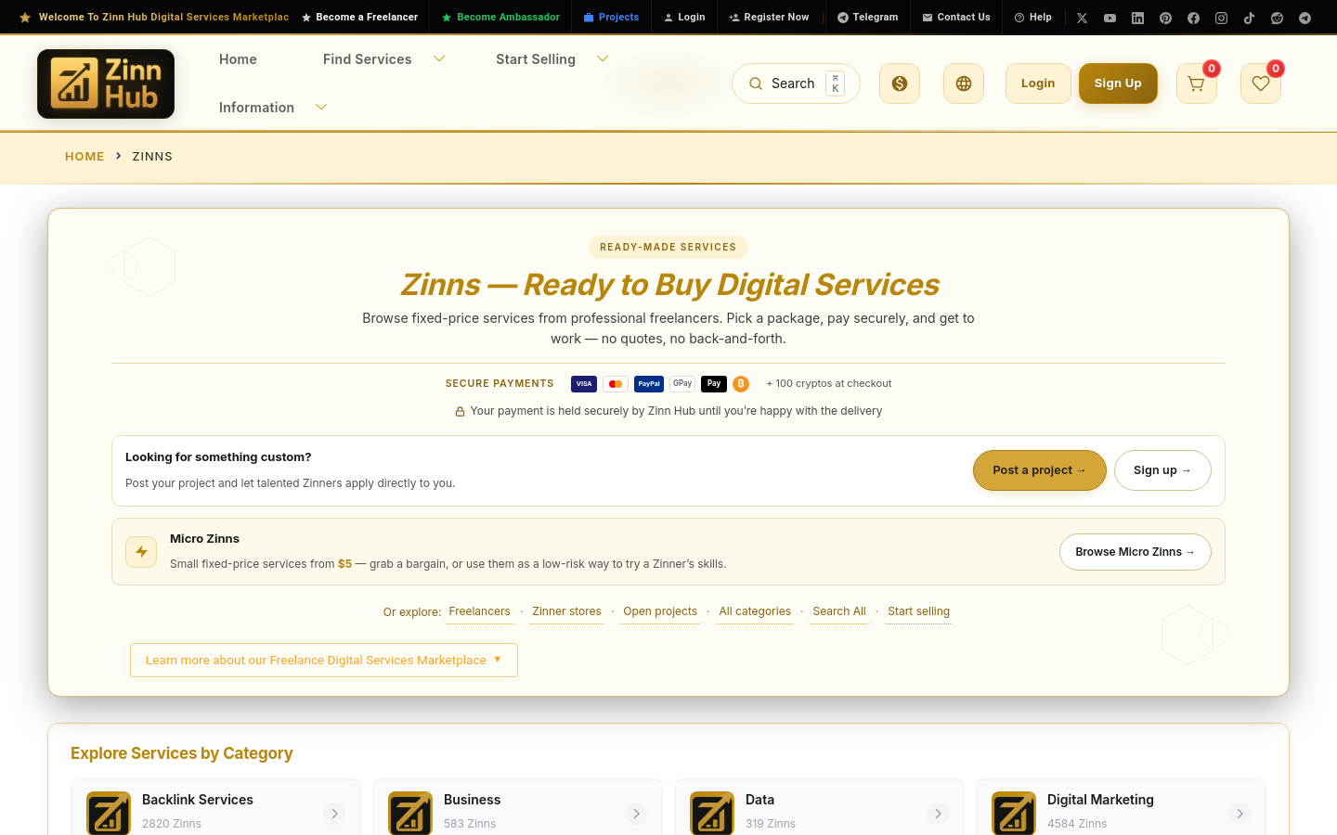Open the Open projects link
1337x835 pixels.
point(660,611)
